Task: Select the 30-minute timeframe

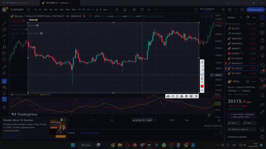Action: 67,10
